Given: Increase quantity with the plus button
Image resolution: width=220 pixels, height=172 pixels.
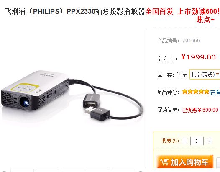Looking at the screenshot, I should coord(209,141).
